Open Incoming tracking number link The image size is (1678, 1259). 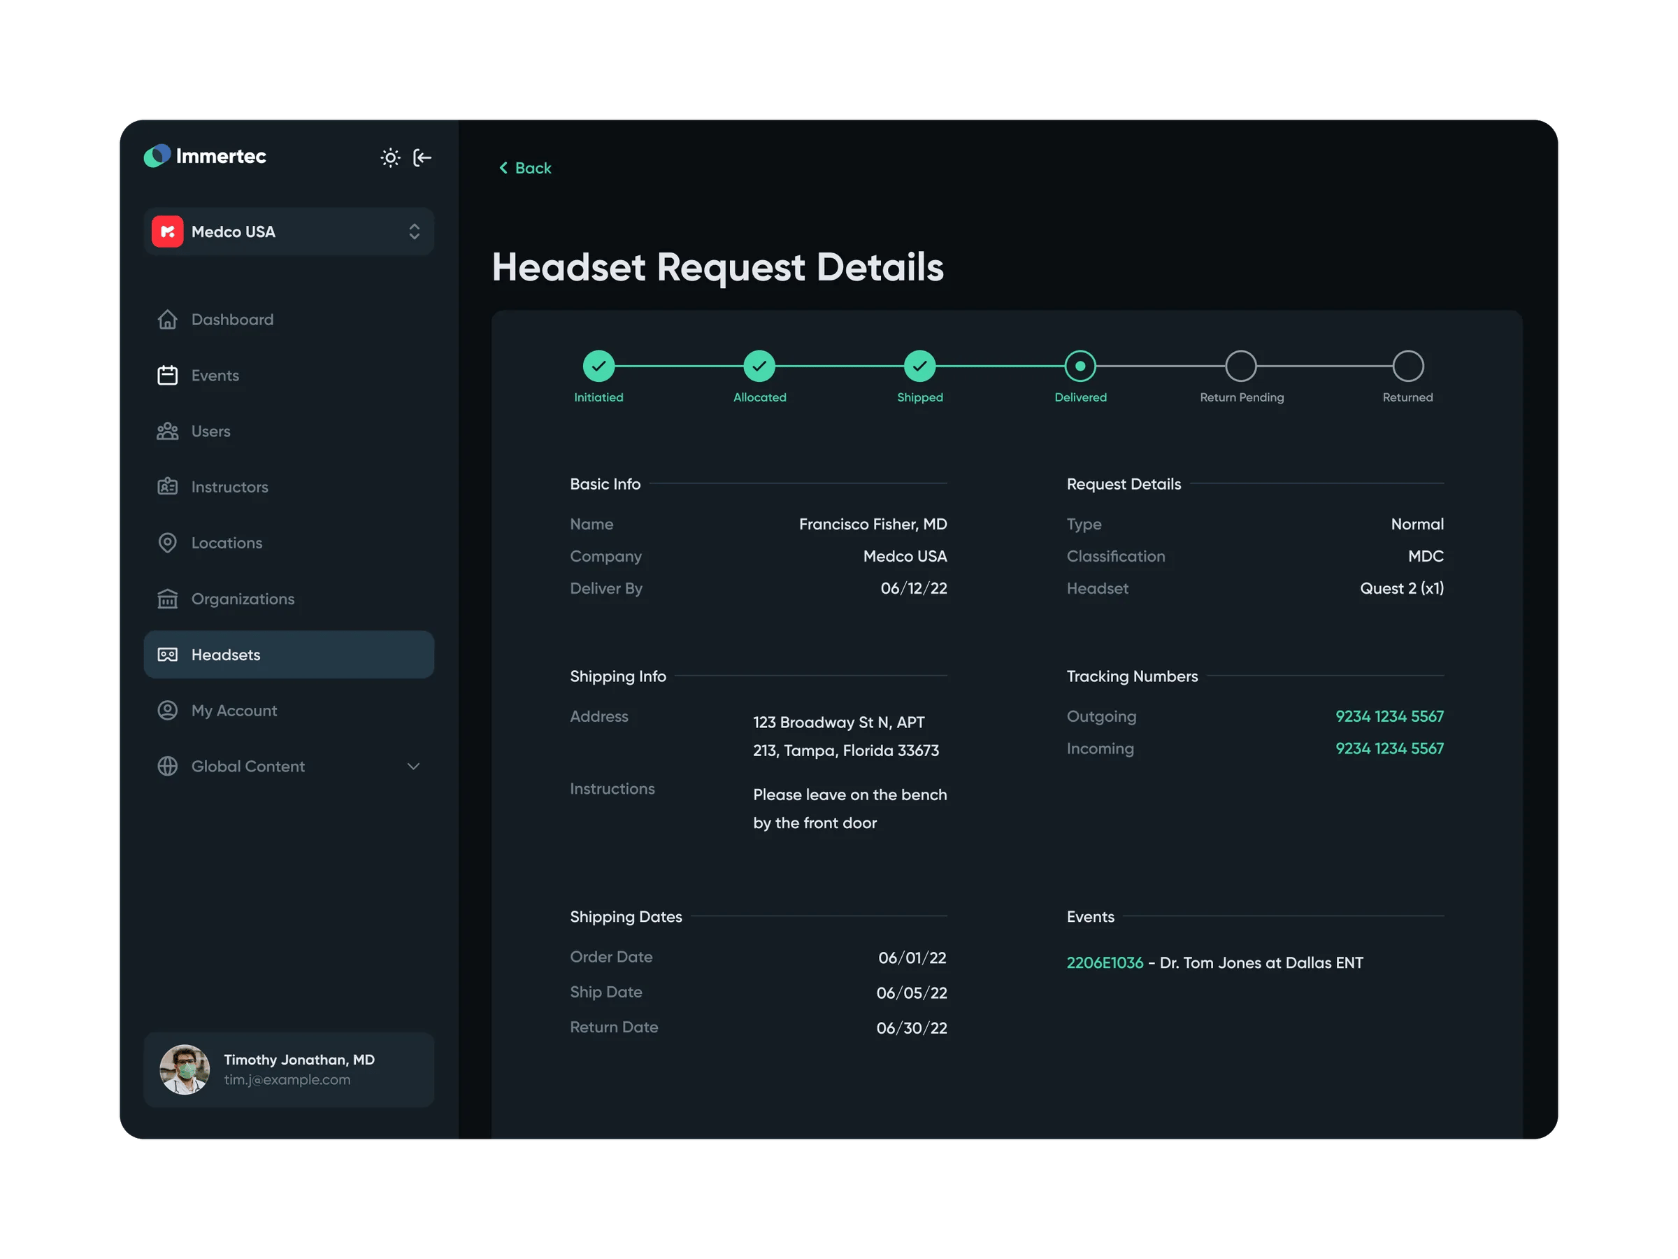(x=1390, y=748)
